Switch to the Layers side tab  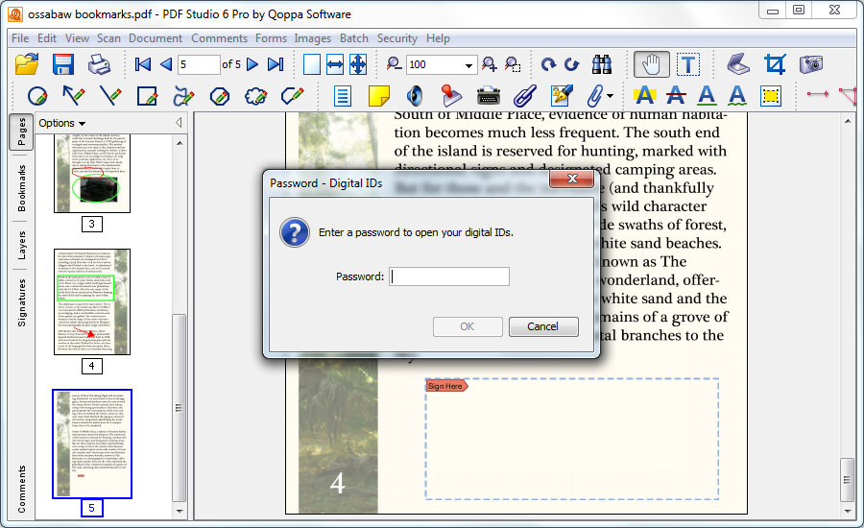point(21,245)
